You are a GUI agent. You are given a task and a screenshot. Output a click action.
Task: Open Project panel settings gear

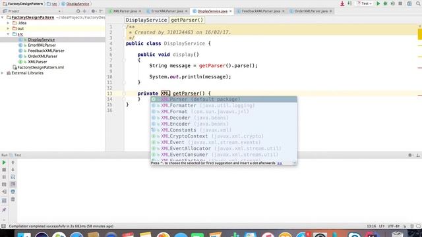coord(94,11)
